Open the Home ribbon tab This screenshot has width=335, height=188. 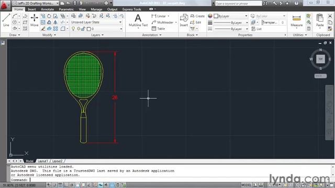click(19, 9)
